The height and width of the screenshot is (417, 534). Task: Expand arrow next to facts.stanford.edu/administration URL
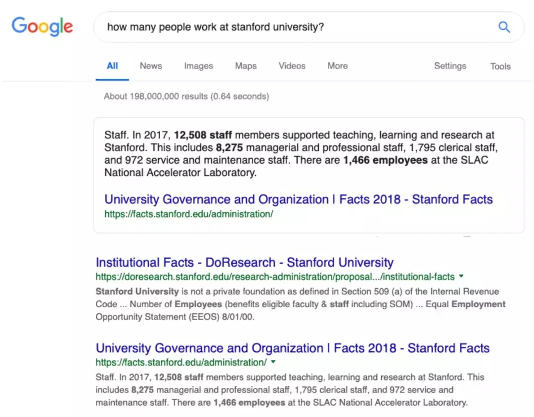click(x=273, y=362)
